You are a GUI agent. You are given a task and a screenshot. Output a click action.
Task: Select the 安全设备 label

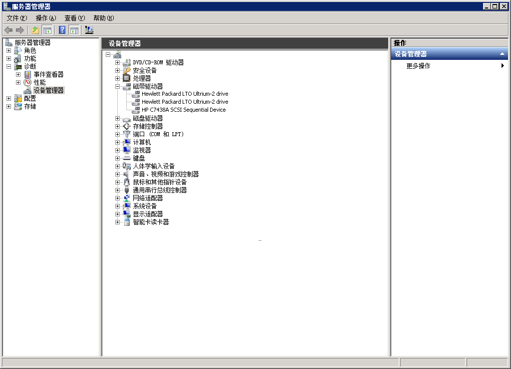145,71
